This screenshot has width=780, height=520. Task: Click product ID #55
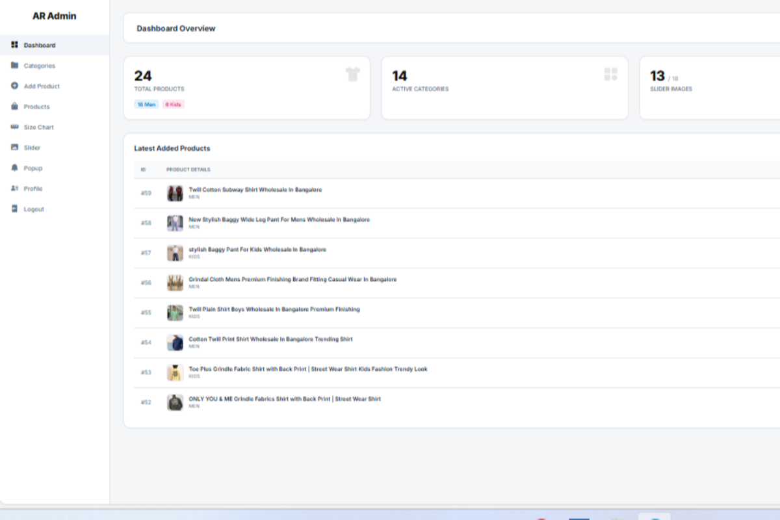[146, 313]
